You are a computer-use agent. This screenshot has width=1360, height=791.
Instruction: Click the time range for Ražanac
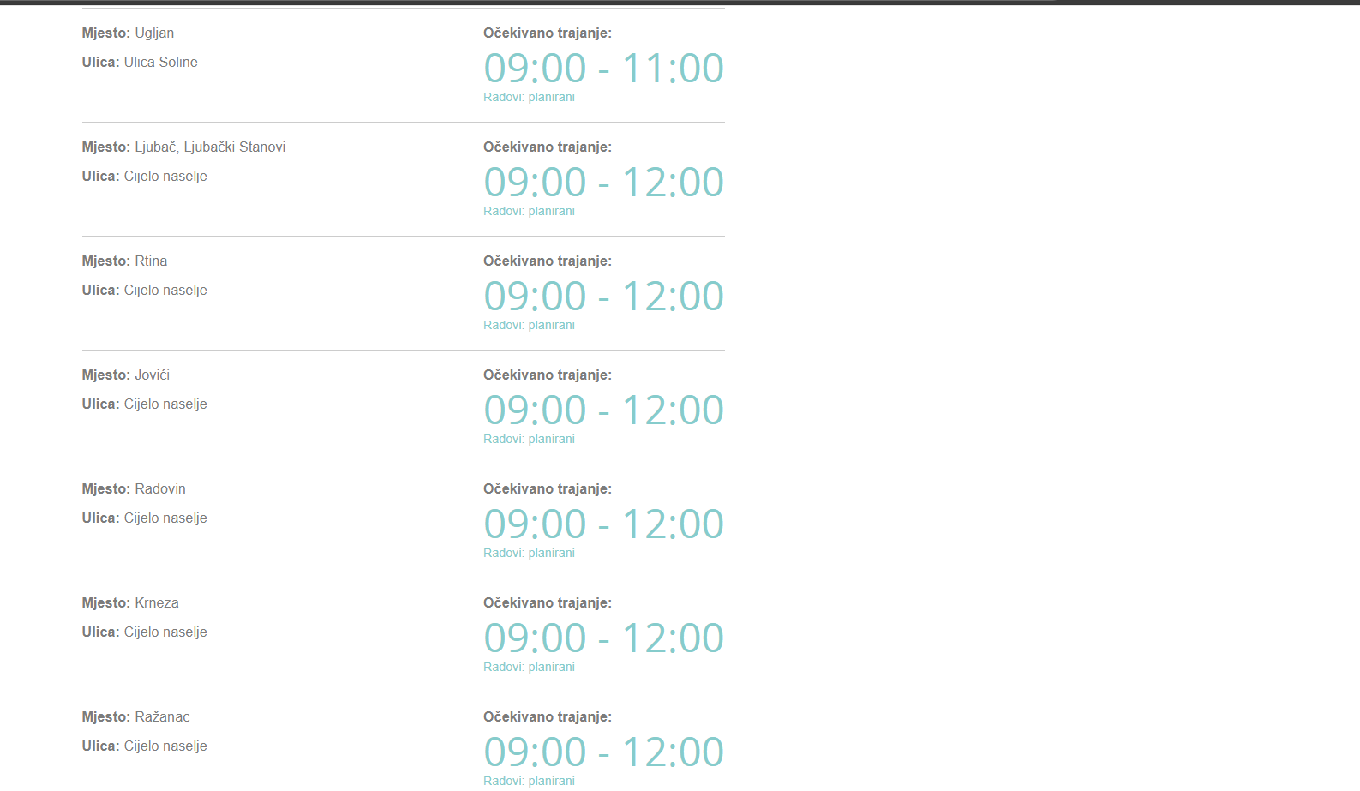603,752
